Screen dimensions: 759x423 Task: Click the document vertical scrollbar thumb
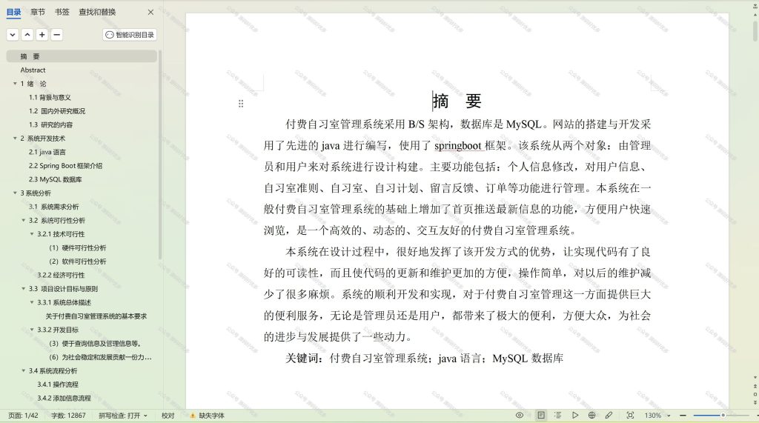pyautogui.click(x=755, y=30)
